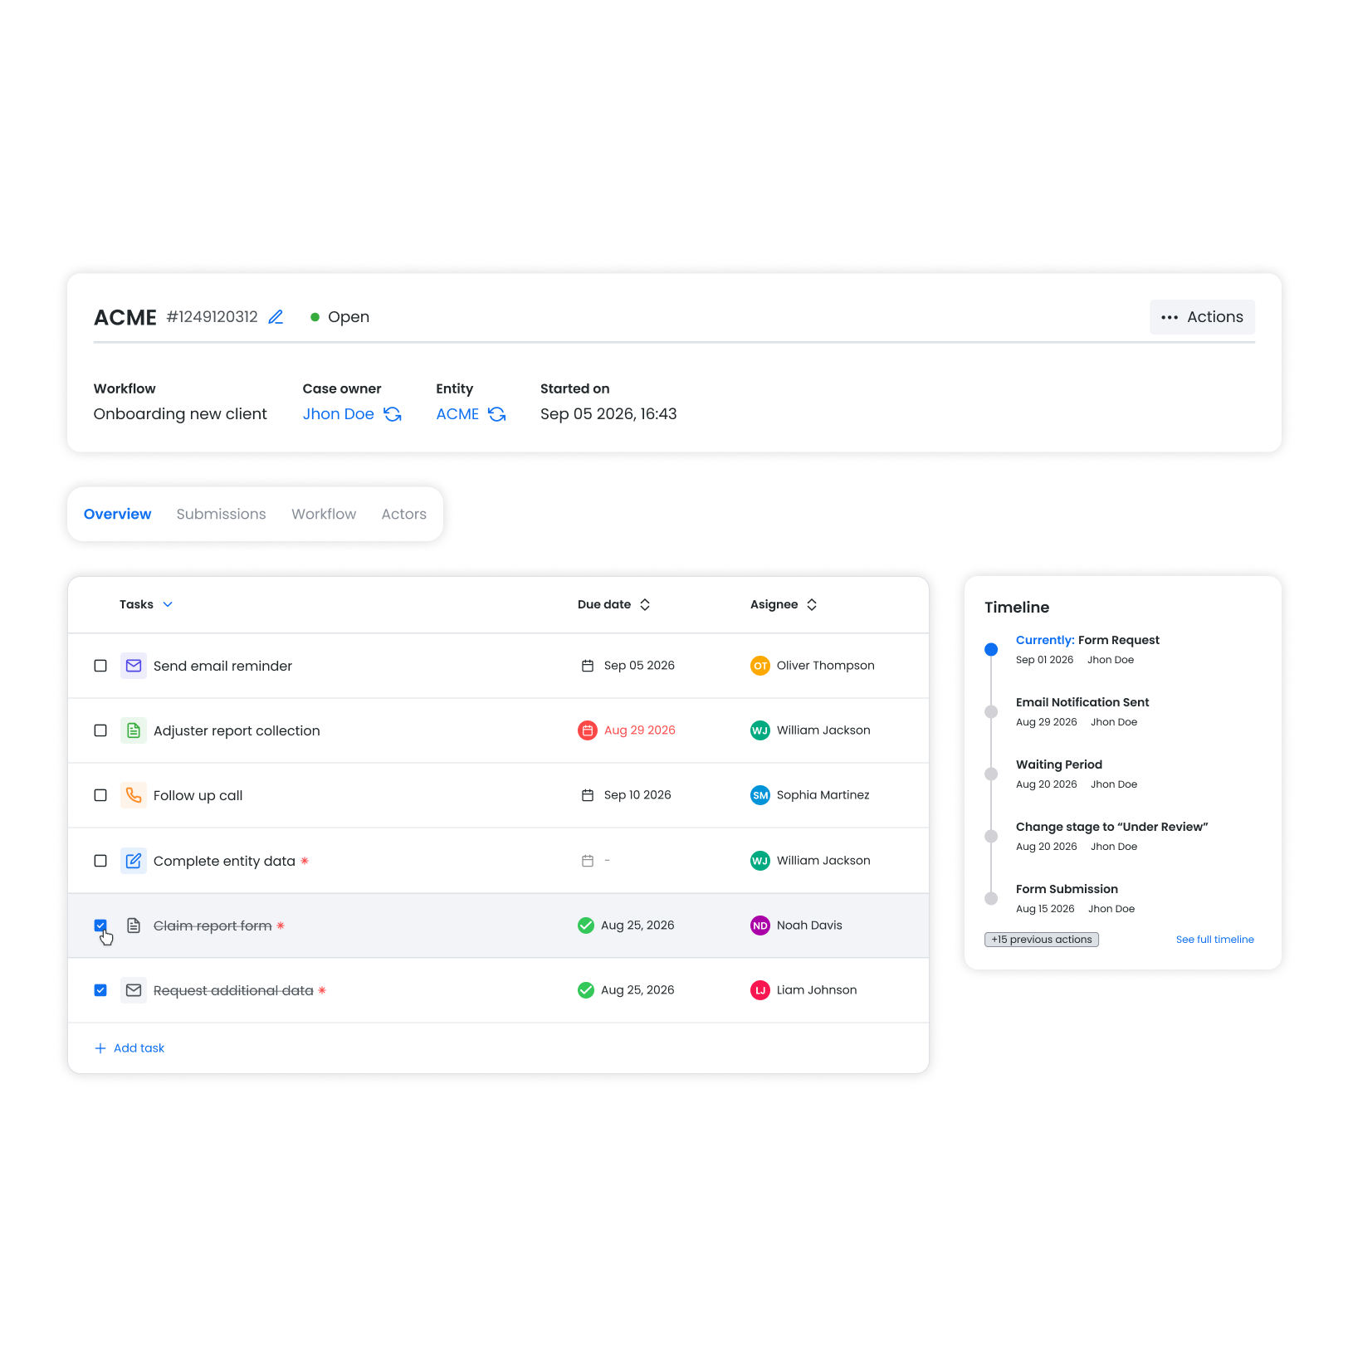Click green check icon in Claim report row
This screenshot has height=1348, width=1348.
point(586,926)
